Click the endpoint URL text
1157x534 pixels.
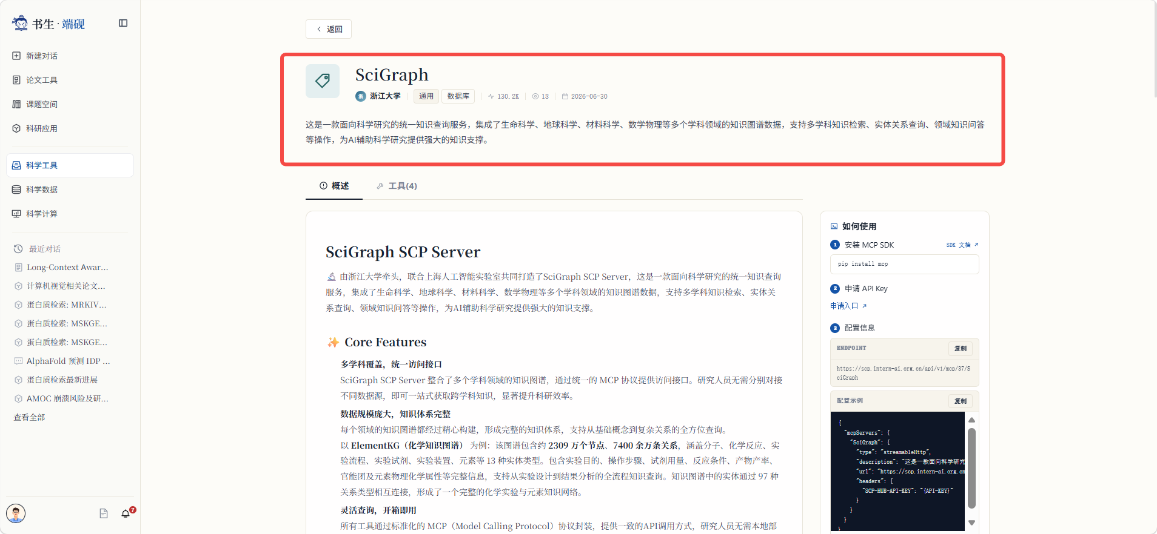click(904, 373)
